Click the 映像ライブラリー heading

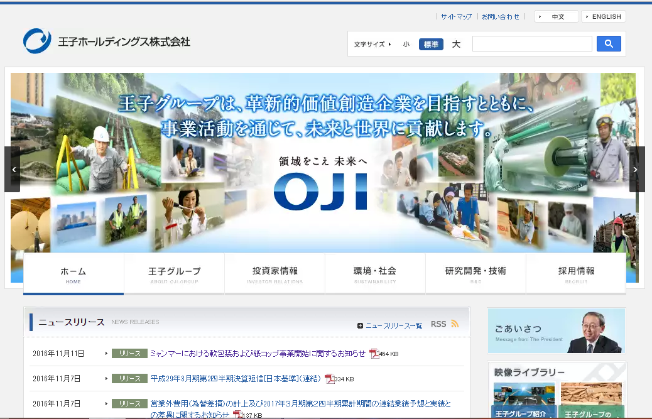click(x=529, y=372)
